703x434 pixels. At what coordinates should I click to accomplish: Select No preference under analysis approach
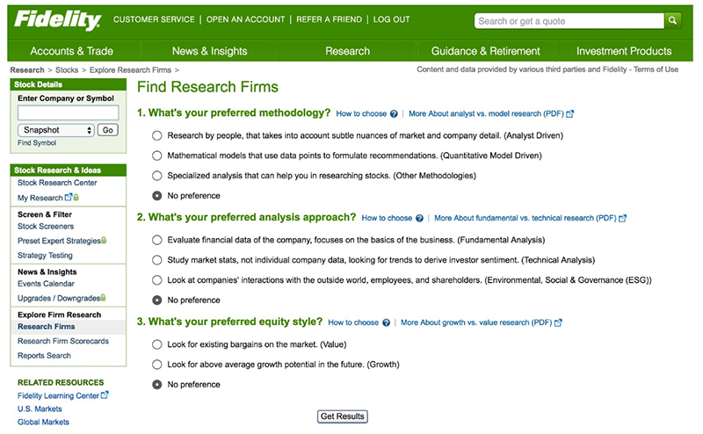coord(157,300)
